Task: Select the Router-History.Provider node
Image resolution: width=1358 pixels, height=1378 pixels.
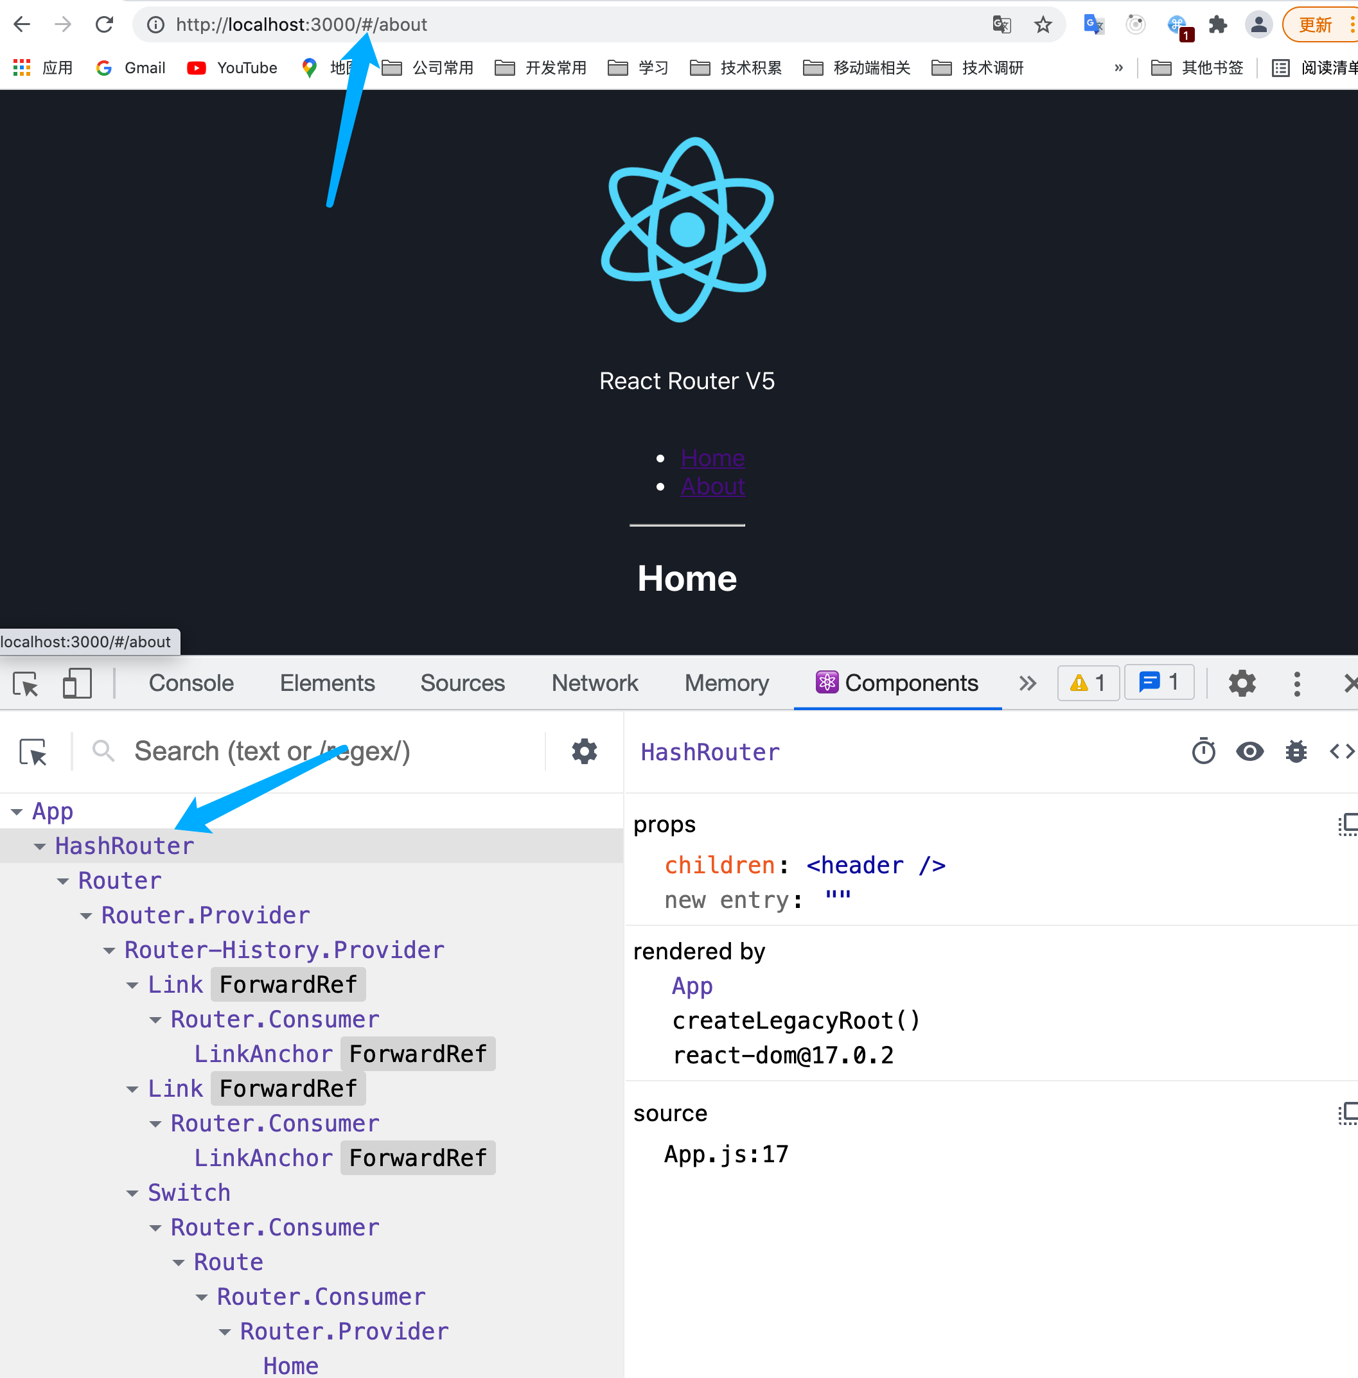Action: 284,950
